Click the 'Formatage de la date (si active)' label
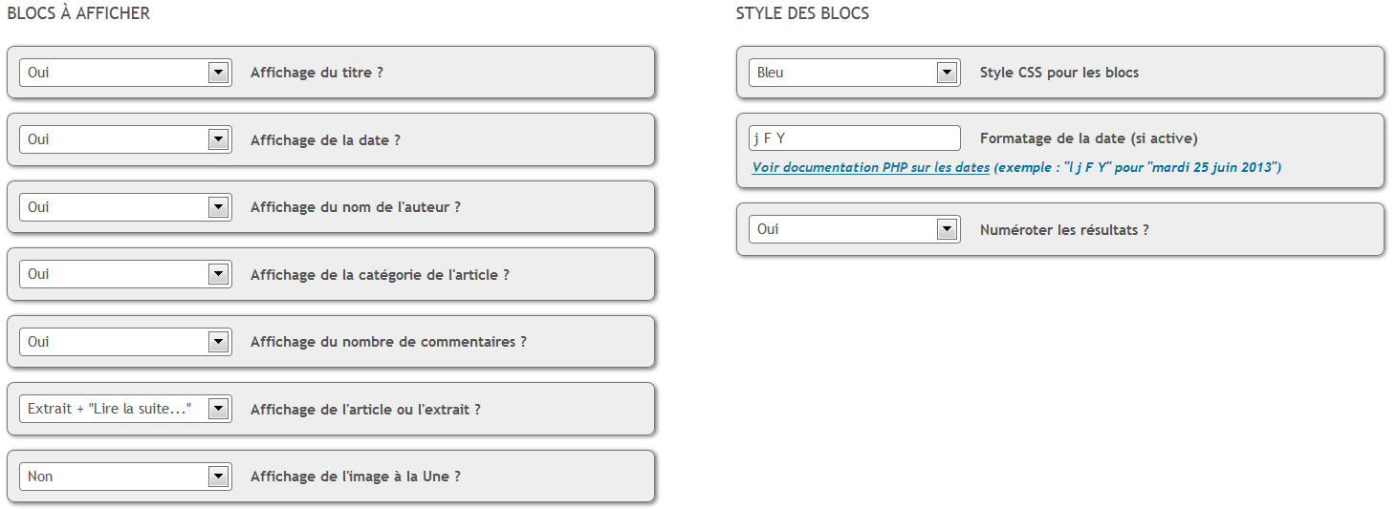This screenshot has height=509, width=1396. [1089, 138]
